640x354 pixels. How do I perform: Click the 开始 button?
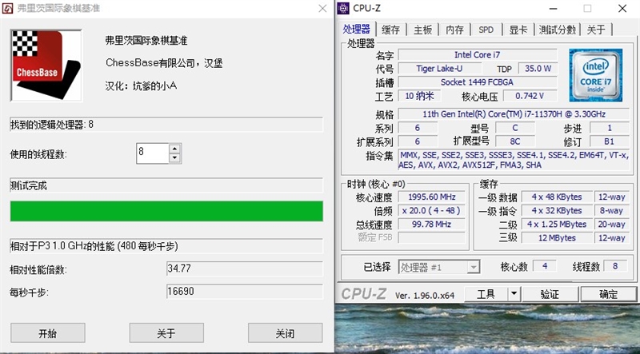tap(48, 332)
